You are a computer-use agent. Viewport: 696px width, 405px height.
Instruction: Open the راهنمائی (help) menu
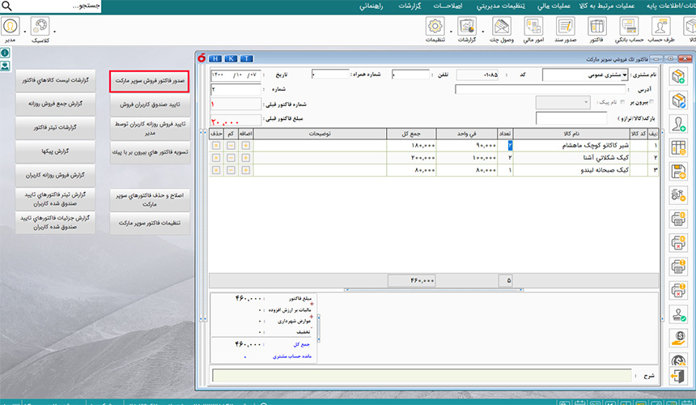pos(371,6)
